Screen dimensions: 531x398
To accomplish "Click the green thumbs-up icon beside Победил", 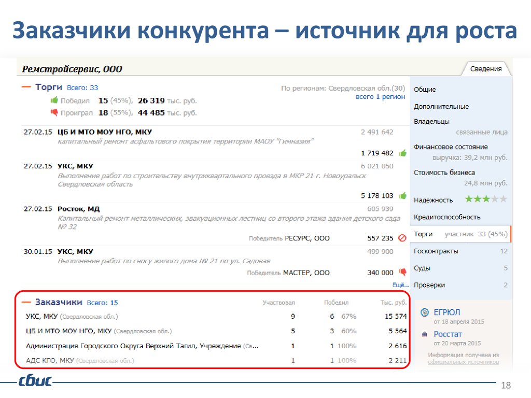I will tap(53, 100).
